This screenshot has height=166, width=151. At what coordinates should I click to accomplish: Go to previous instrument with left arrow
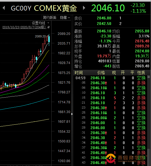(x=4, y=8)
